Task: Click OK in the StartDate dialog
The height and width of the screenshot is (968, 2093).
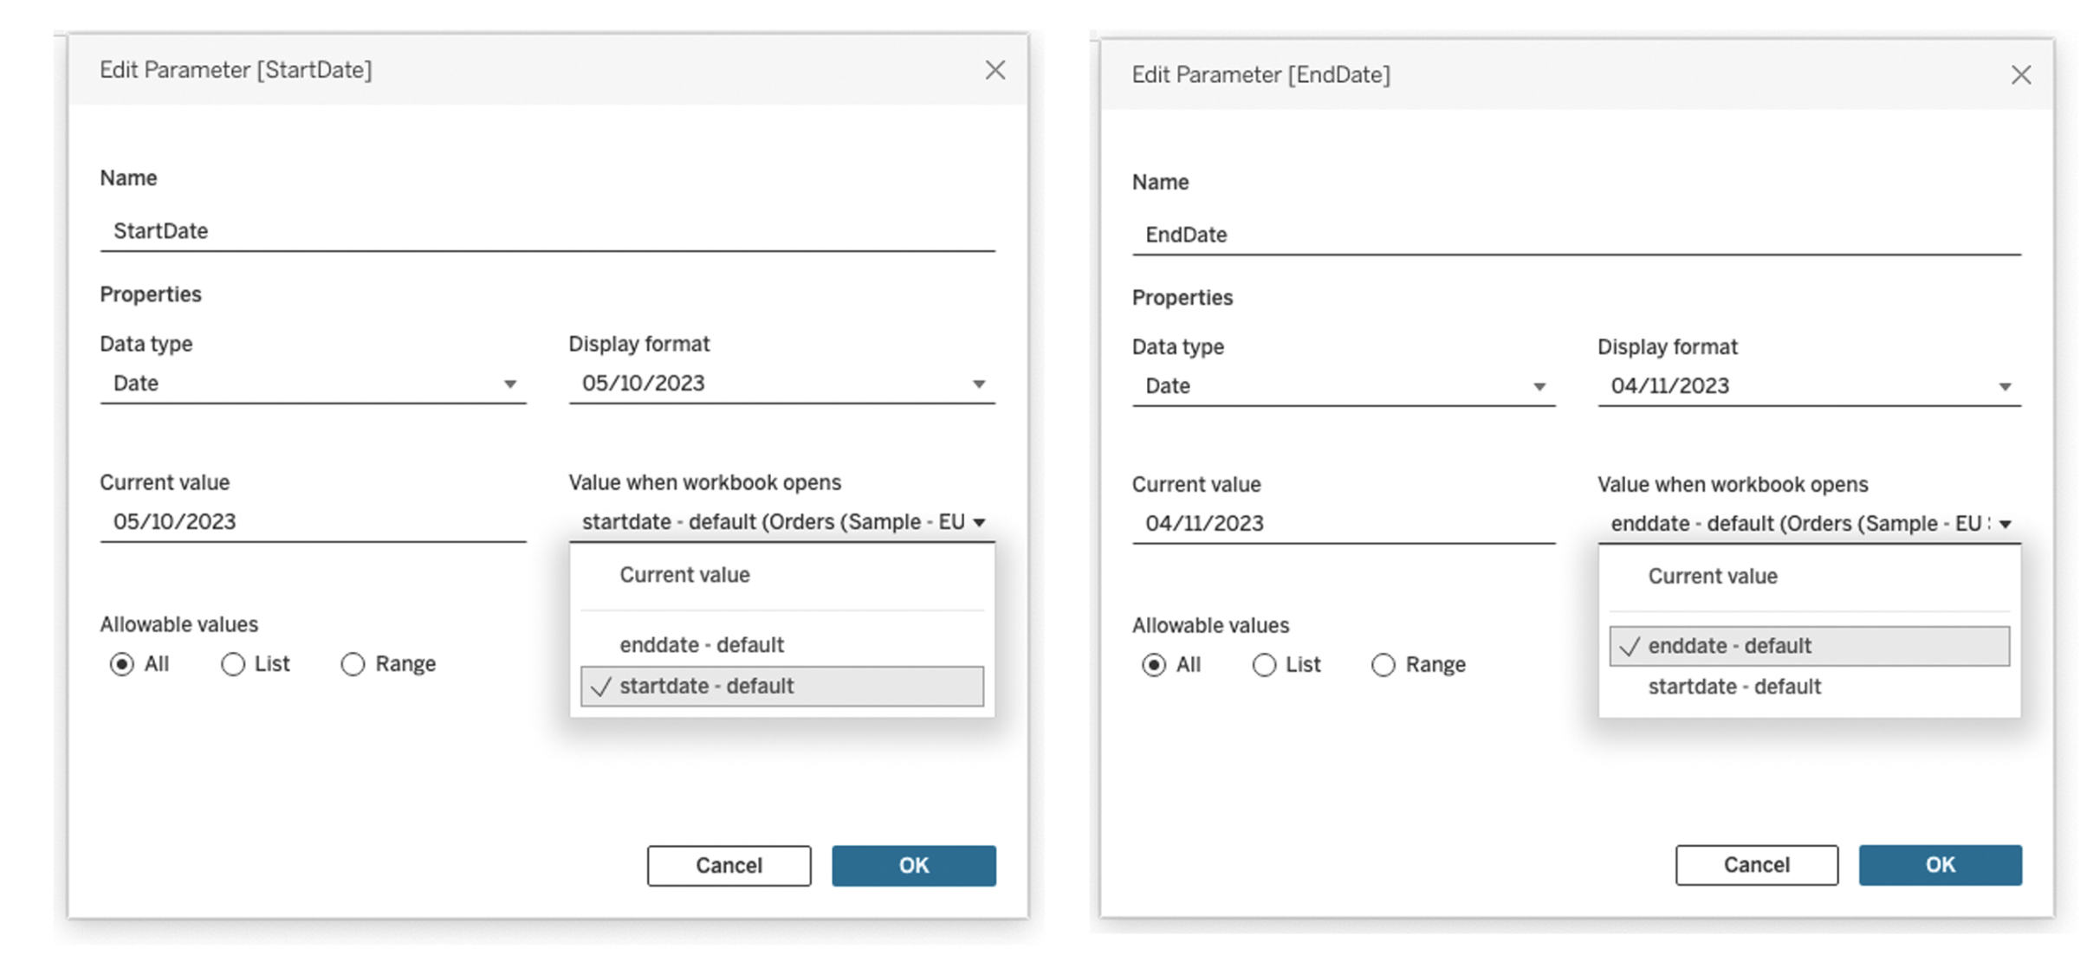Action: tap(913, 865)
